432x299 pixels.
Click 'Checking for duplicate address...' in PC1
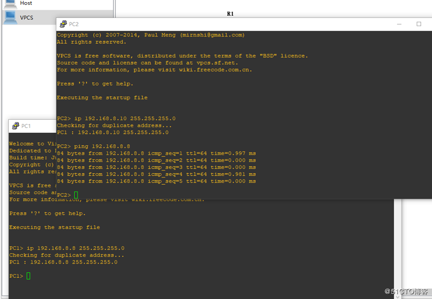67,255
